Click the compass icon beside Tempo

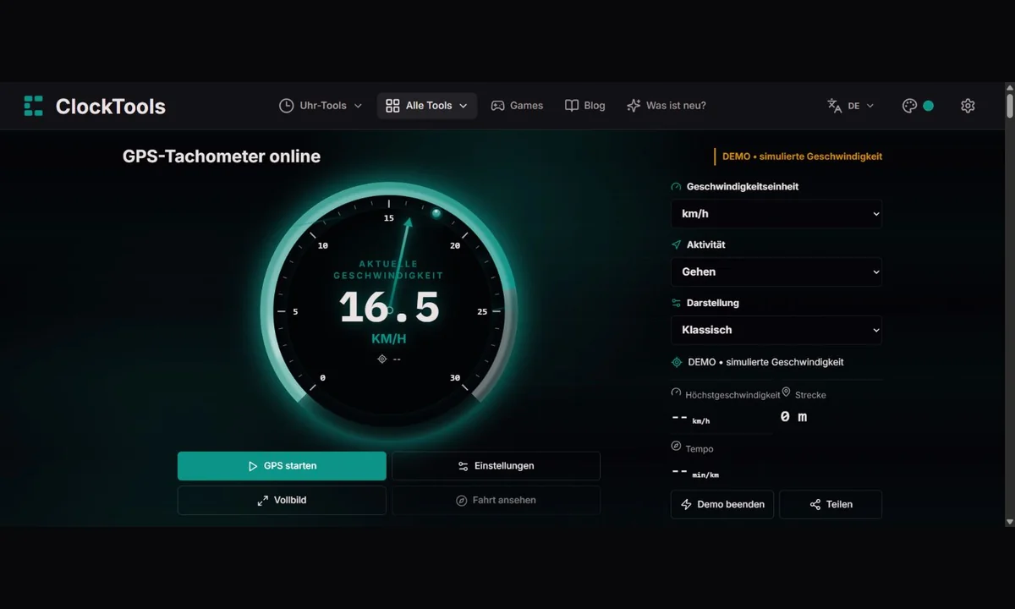pos(676,446)
